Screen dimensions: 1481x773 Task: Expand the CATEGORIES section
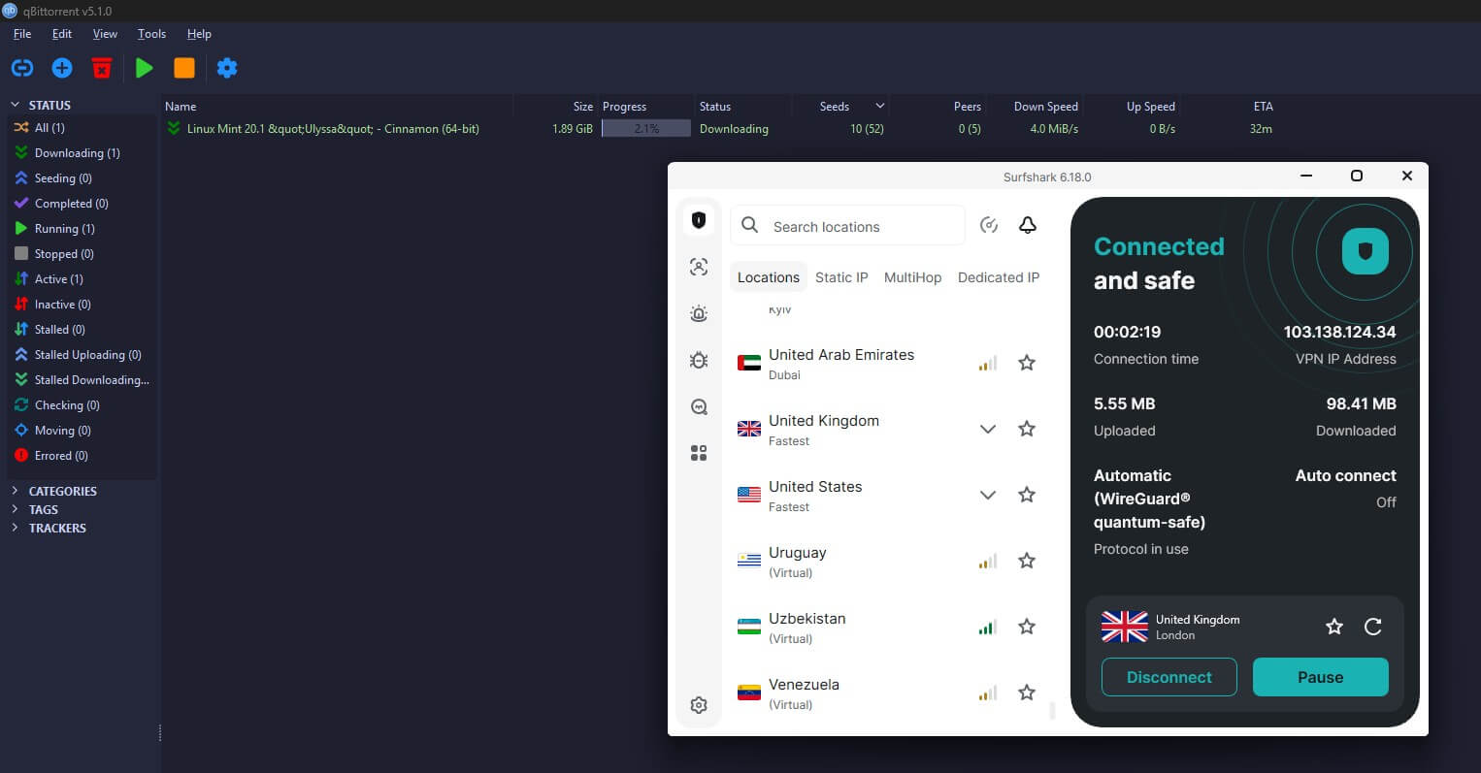(15, 491)
